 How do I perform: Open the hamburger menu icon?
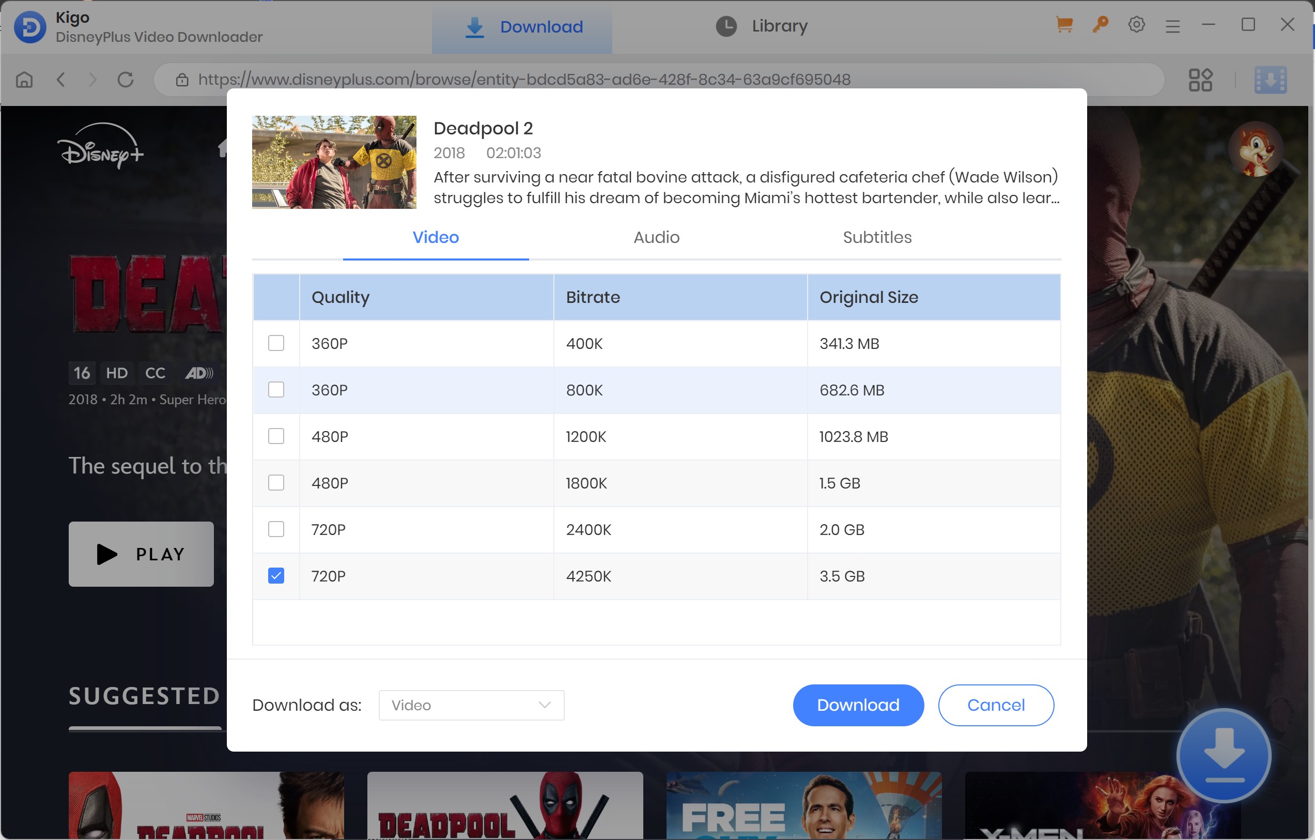click(x=1172, y=26)
